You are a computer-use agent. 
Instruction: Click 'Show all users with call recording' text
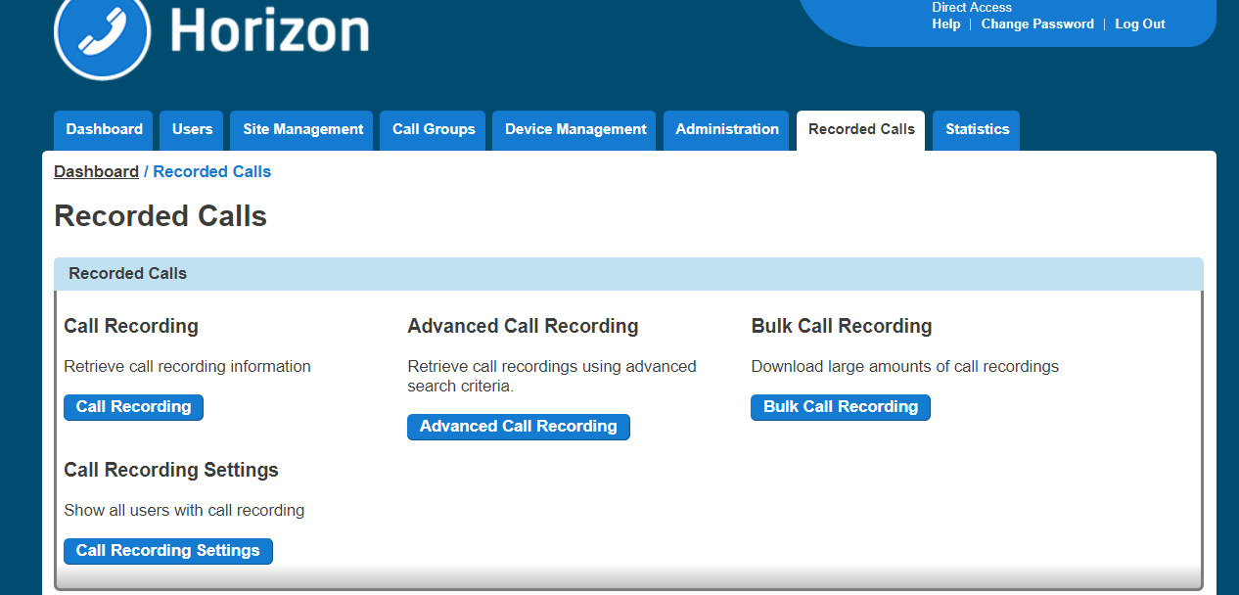tap(184, 511)
